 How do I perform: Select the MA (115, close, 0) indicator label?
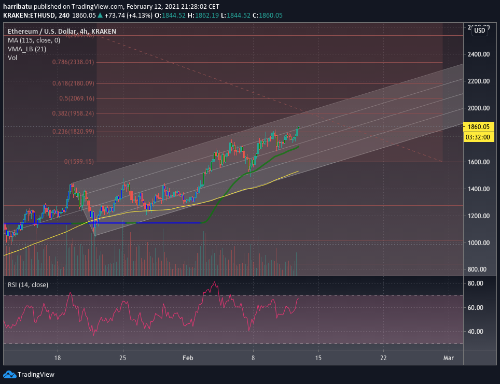pos(34,40)
